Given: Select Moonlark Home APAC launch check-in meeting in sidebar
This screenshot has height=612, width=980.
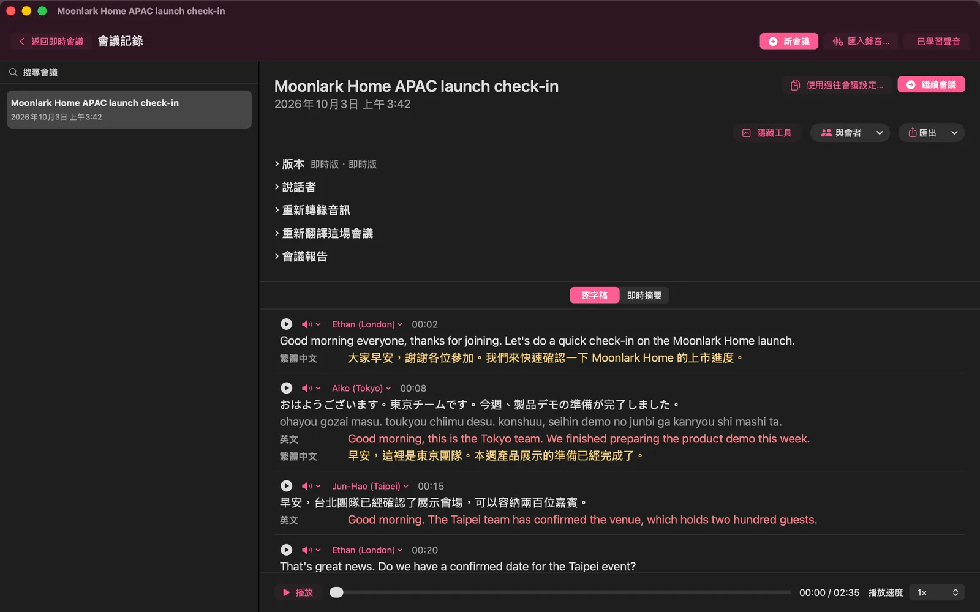Looking at the screenshot, I should [129, 110].
